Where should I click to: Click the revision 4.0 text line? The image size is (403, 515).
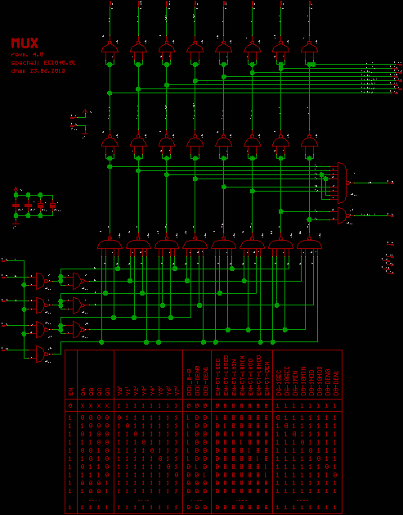coord(28,55)
